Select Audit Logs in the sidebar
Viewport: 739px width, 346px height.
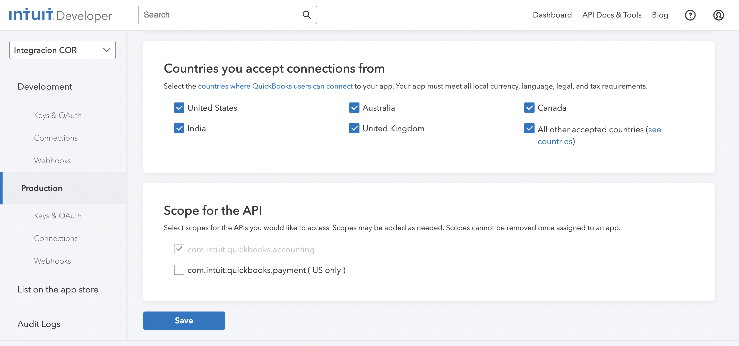click(39, 324)
